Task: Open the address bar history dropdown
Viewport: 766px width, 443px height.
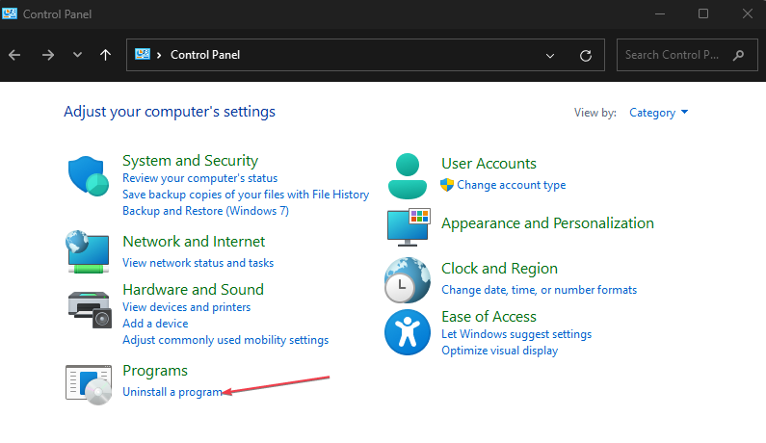Action: tap(550, 55)
